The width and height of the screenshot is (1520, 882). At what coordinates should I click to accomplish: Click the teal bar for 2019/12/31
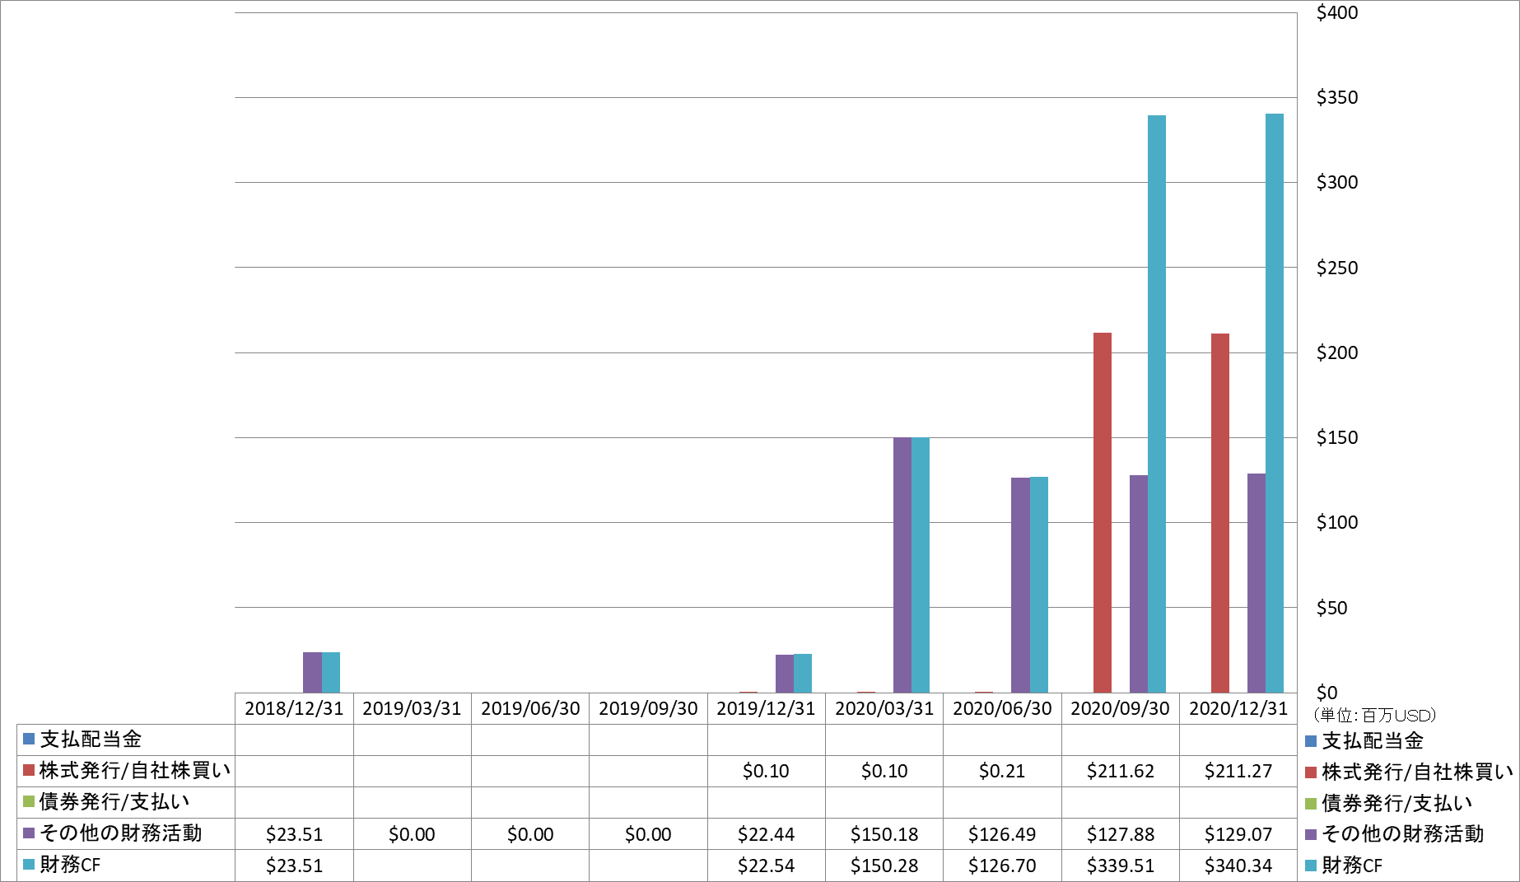coord(803,673)
